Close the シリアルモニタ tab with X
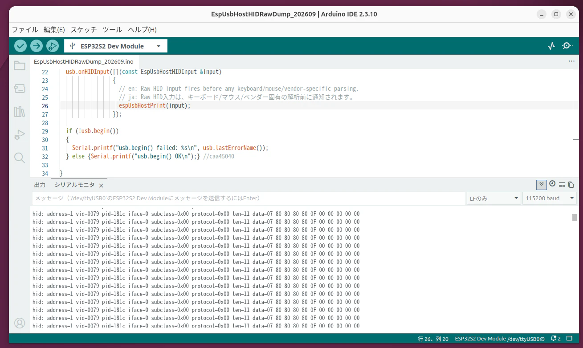The width and height of the screenshot is (583, 348). click(101, 185)
